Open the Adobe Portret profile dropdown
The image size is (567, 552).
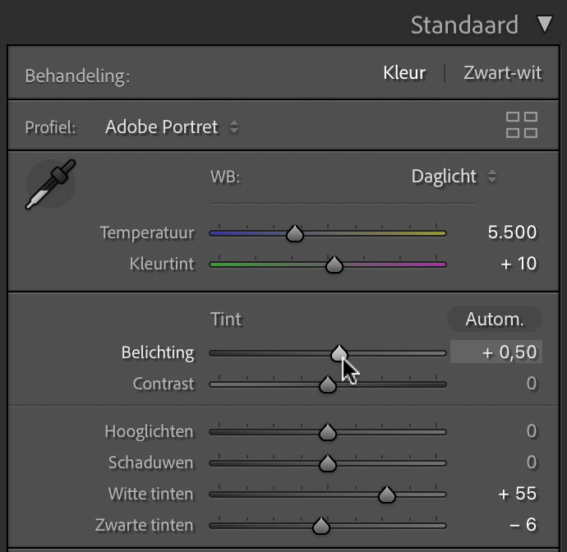172,126
